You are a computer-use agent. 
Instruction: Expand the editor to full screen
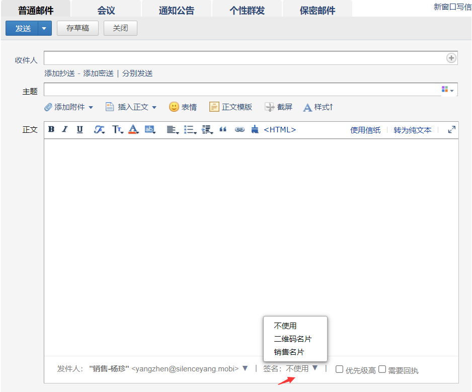[451, 129]
